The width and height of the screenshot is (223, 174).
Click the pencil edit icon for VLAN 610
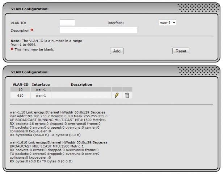(117, 95)
